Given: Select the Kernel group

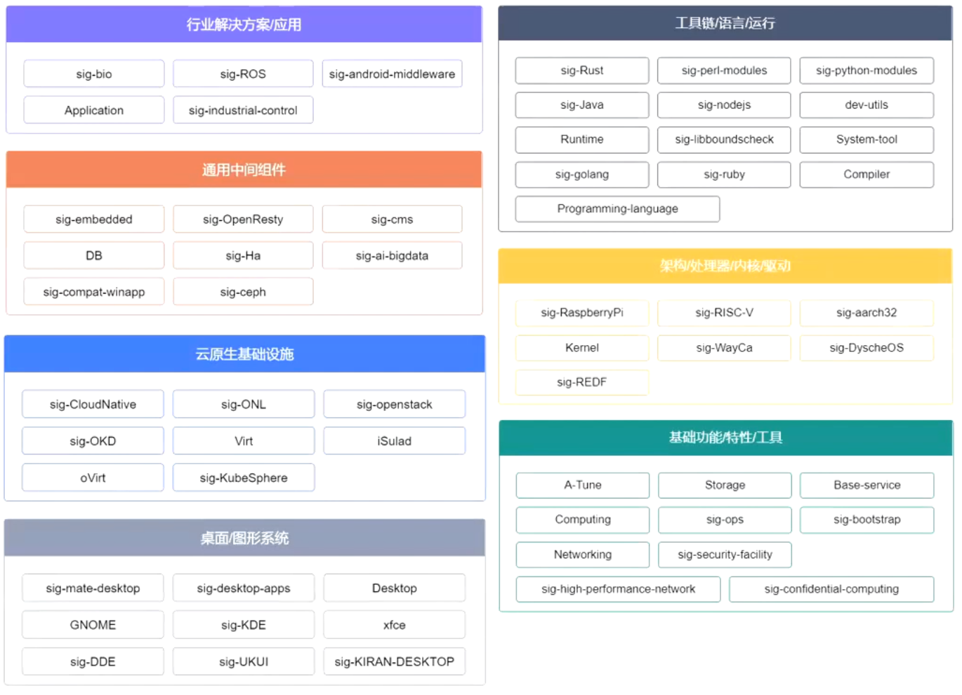Looking at the screenshot, I should tap(582, 348).
